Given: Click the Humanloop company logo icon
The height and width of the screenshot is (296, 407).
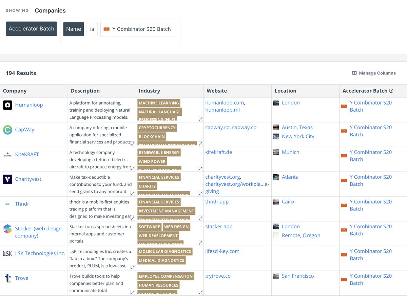Looking at the screenshot, I should (x=7, y=105).
